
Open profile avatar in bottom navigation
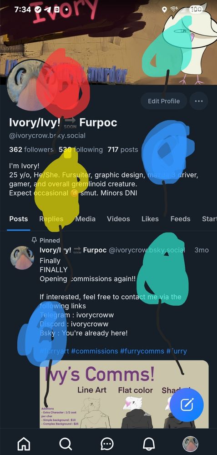[x=190, y=443]
